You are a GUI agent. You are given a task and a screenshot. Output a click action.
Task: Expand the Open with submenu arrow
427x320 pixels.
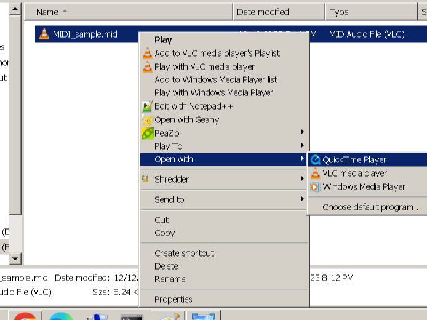click(x=302, y=158)
